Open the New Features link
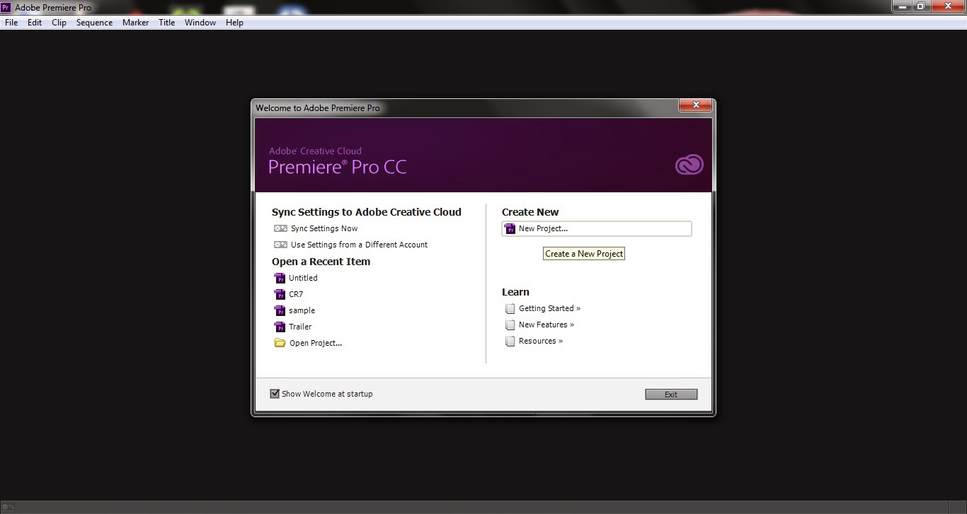Screen dimensions: 967x514 pos(547,325)
